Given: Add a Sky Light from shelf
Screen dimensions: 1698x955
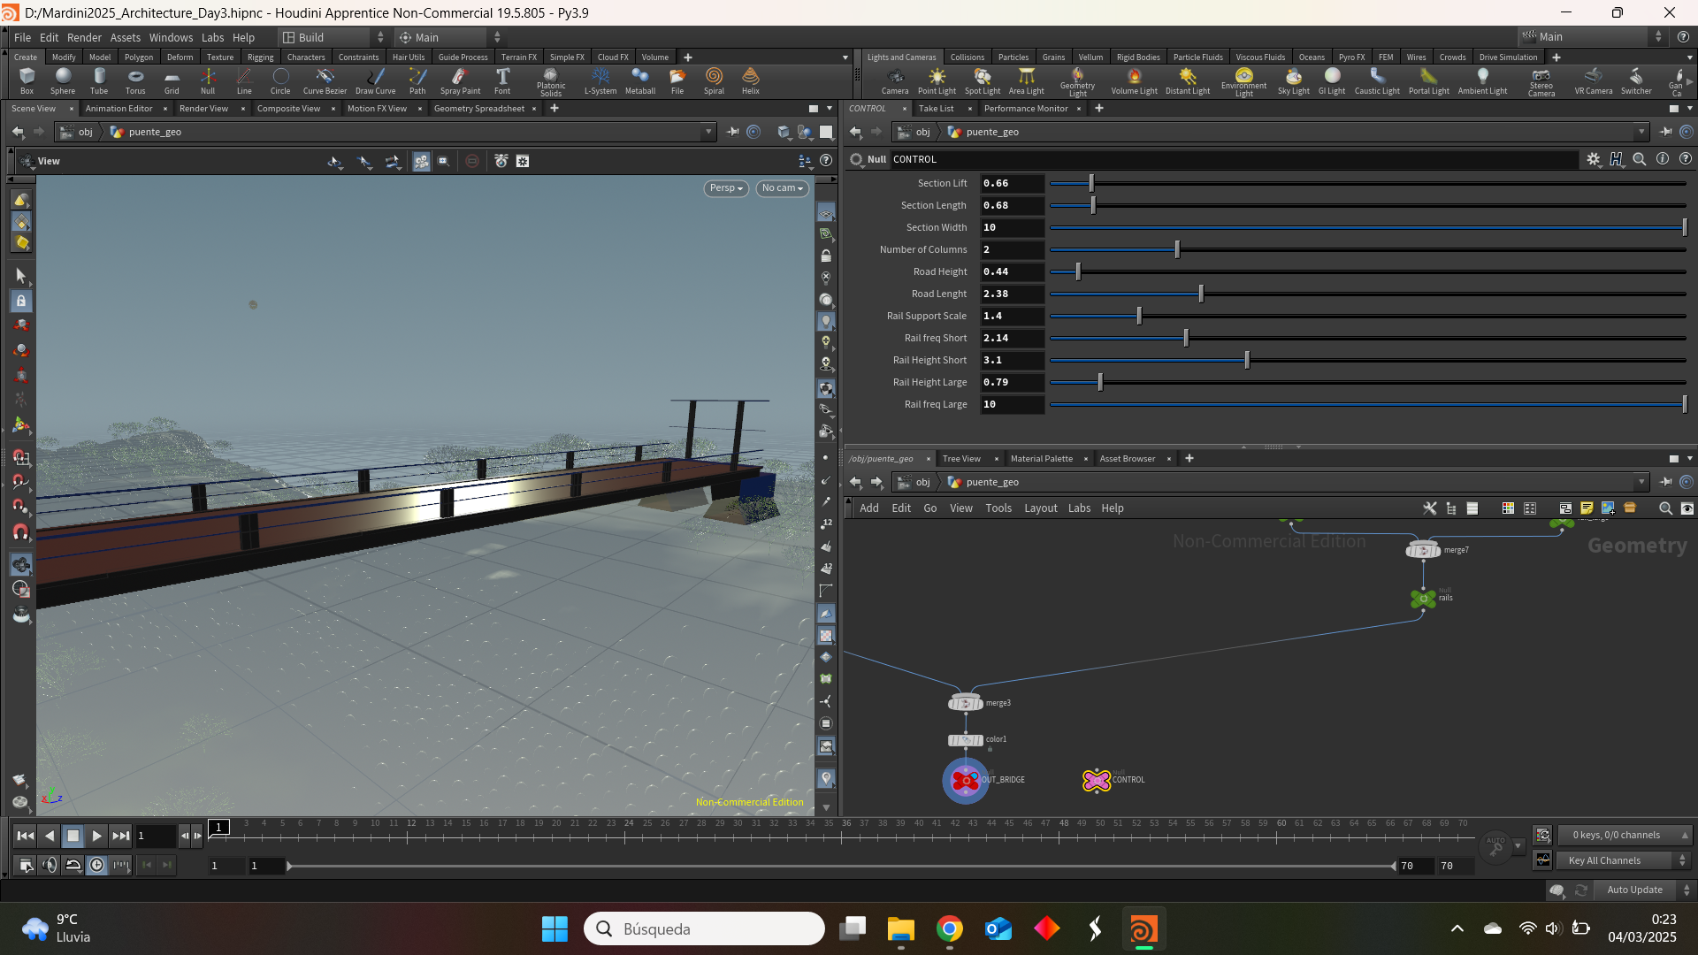Looking at the screenshot, I should 1293,80.
